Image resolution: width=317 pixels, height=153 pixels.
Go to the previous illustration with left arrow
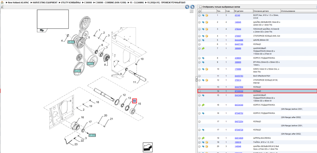click(187, 7)
